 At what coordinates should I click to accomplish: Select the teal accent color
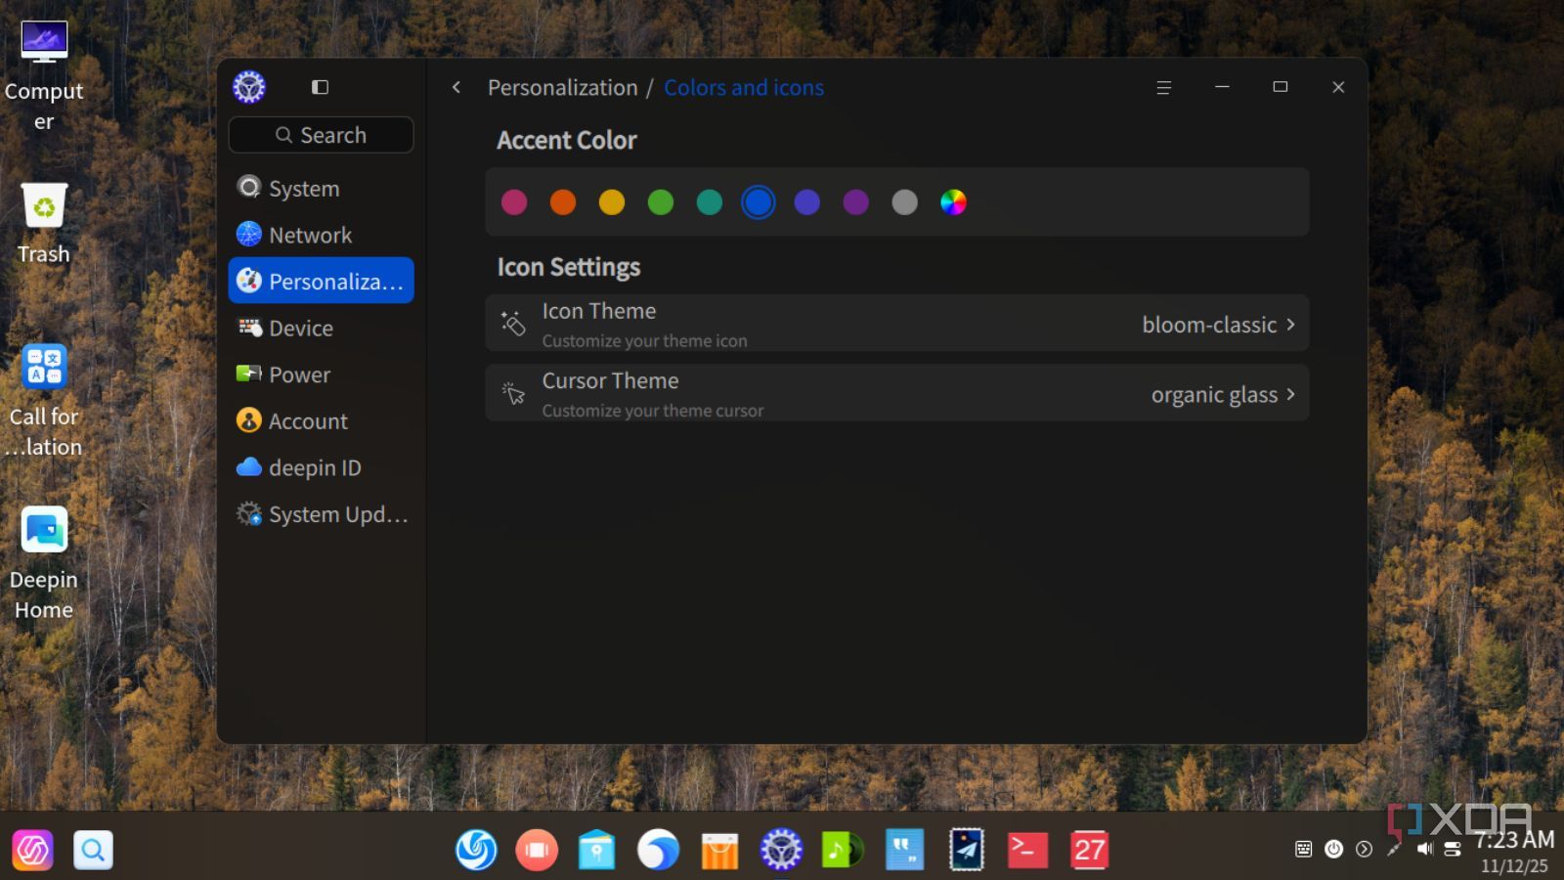pyautogui.click(x=710, y=202)
